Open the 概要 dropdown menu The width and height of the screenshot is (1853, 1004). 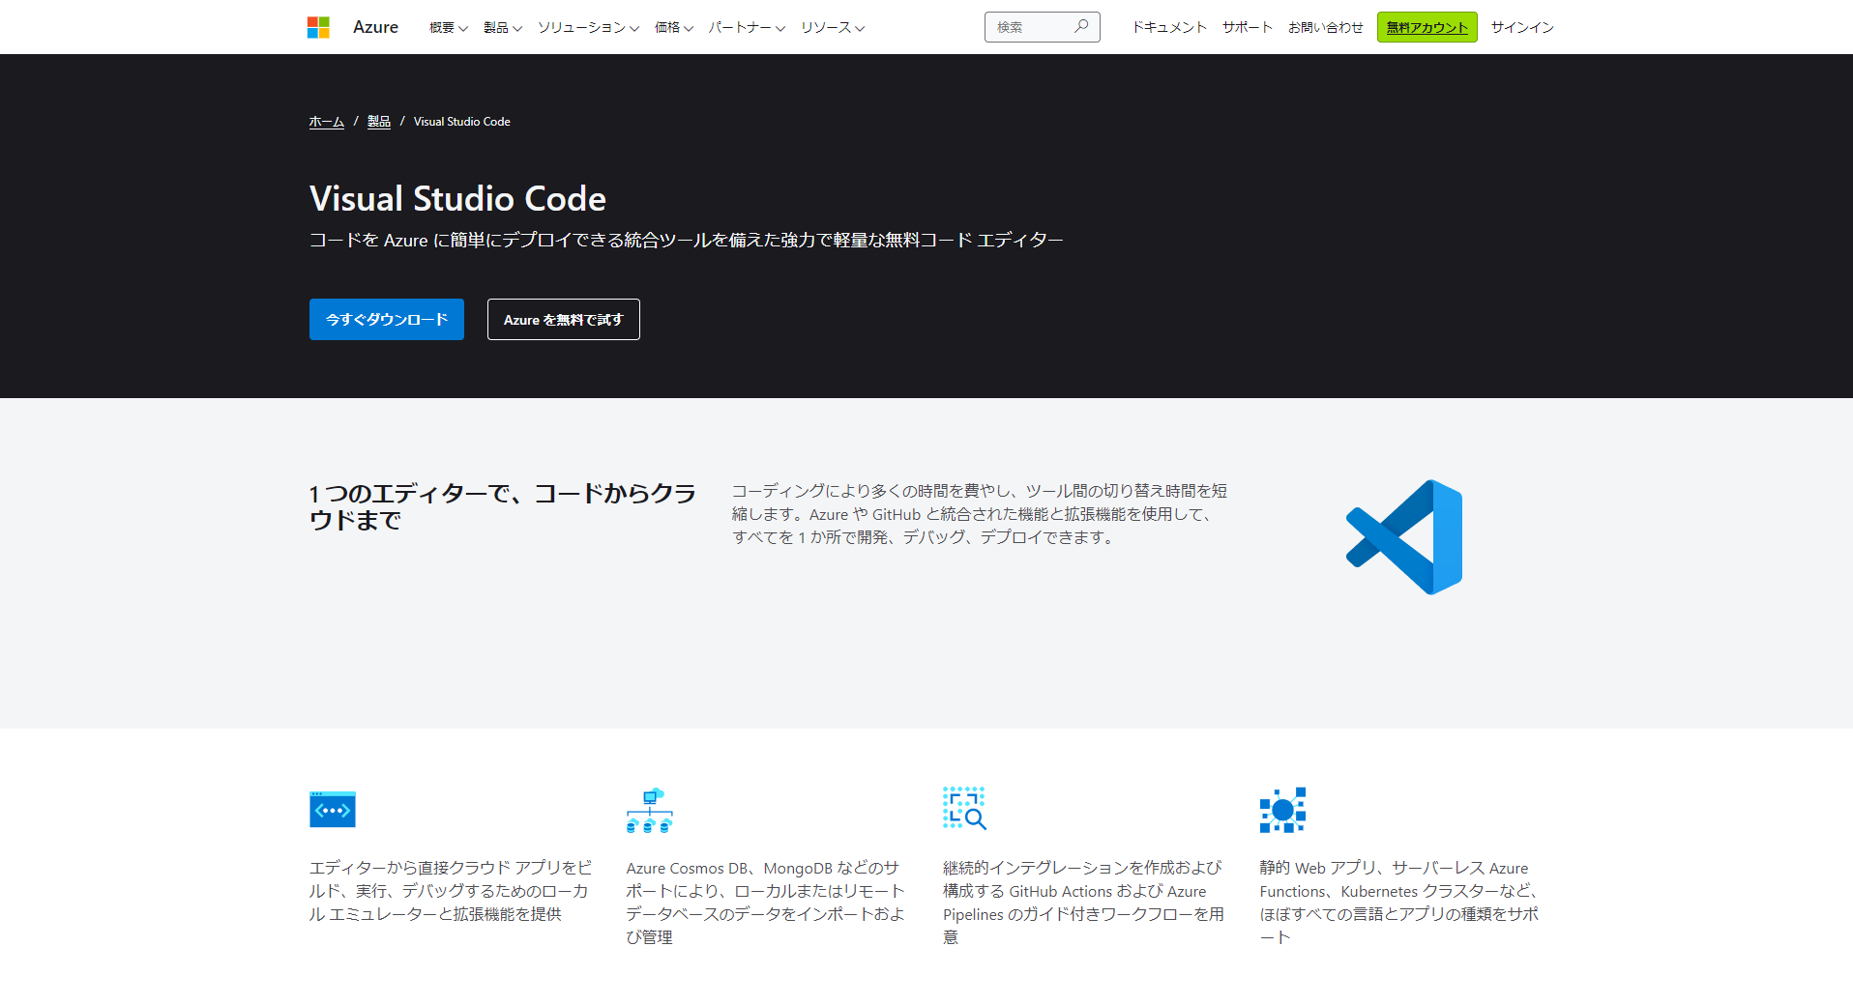[x=449, y=27]
